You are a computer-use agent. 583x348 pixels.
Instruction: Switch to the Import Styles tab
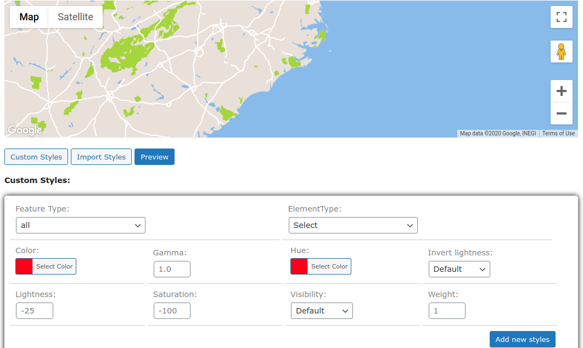(x=101, y=157)
